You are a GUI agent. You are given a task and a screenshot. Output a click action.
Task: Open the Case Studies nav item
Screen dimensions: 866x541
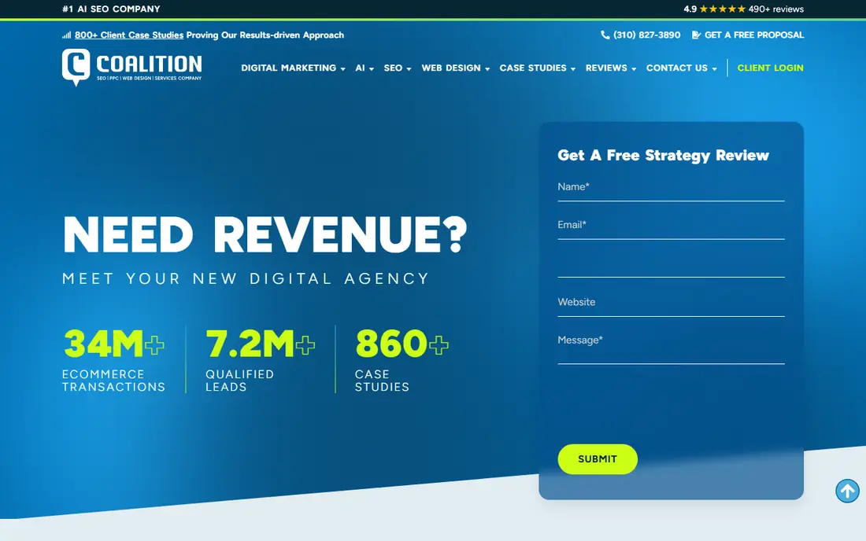point(533,68)
